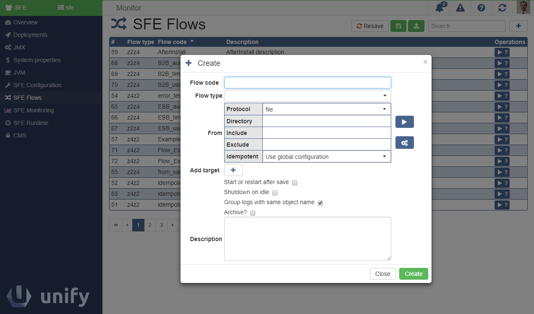Click the sfe server label in top bar
This screenshot has width=534, height=314.
click(x=65, y=8)
